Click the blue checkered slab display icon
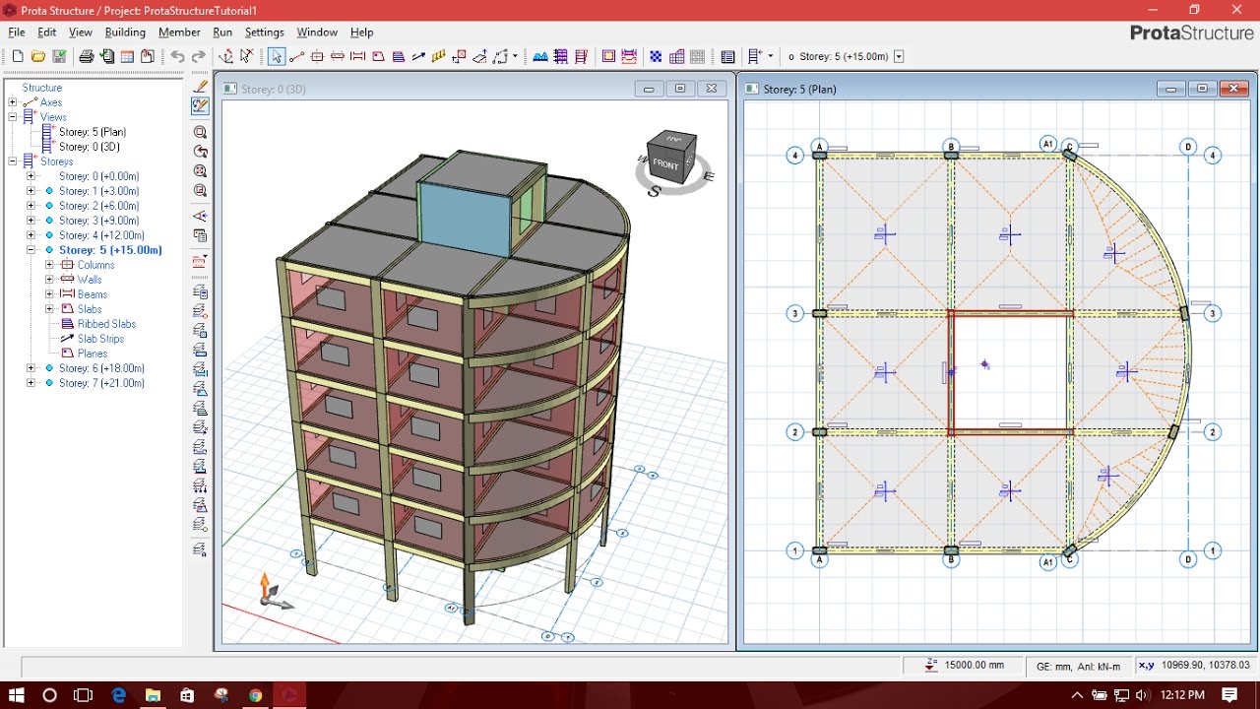Image resolution: width=1260 pixels, height=709 pixels. point(657,56)
